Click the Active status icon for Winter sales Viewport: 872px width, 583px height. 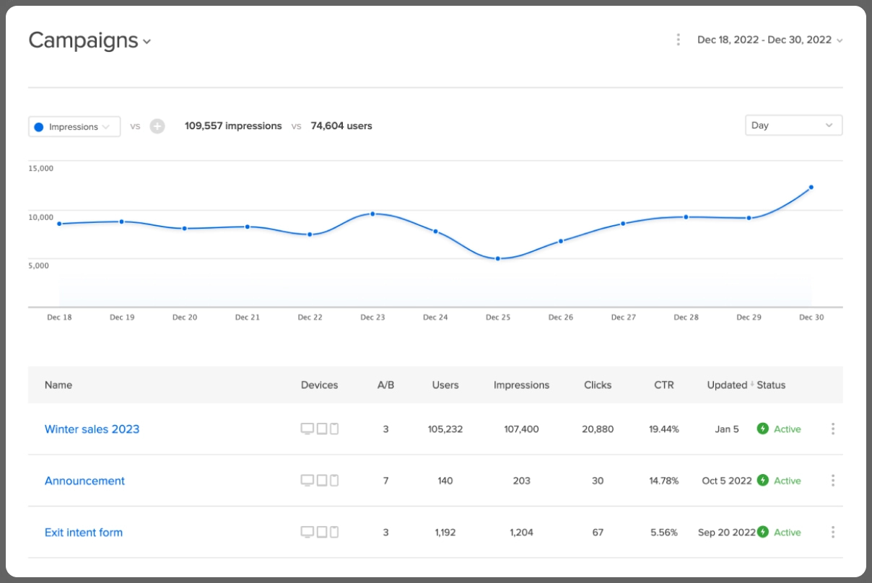763,429
